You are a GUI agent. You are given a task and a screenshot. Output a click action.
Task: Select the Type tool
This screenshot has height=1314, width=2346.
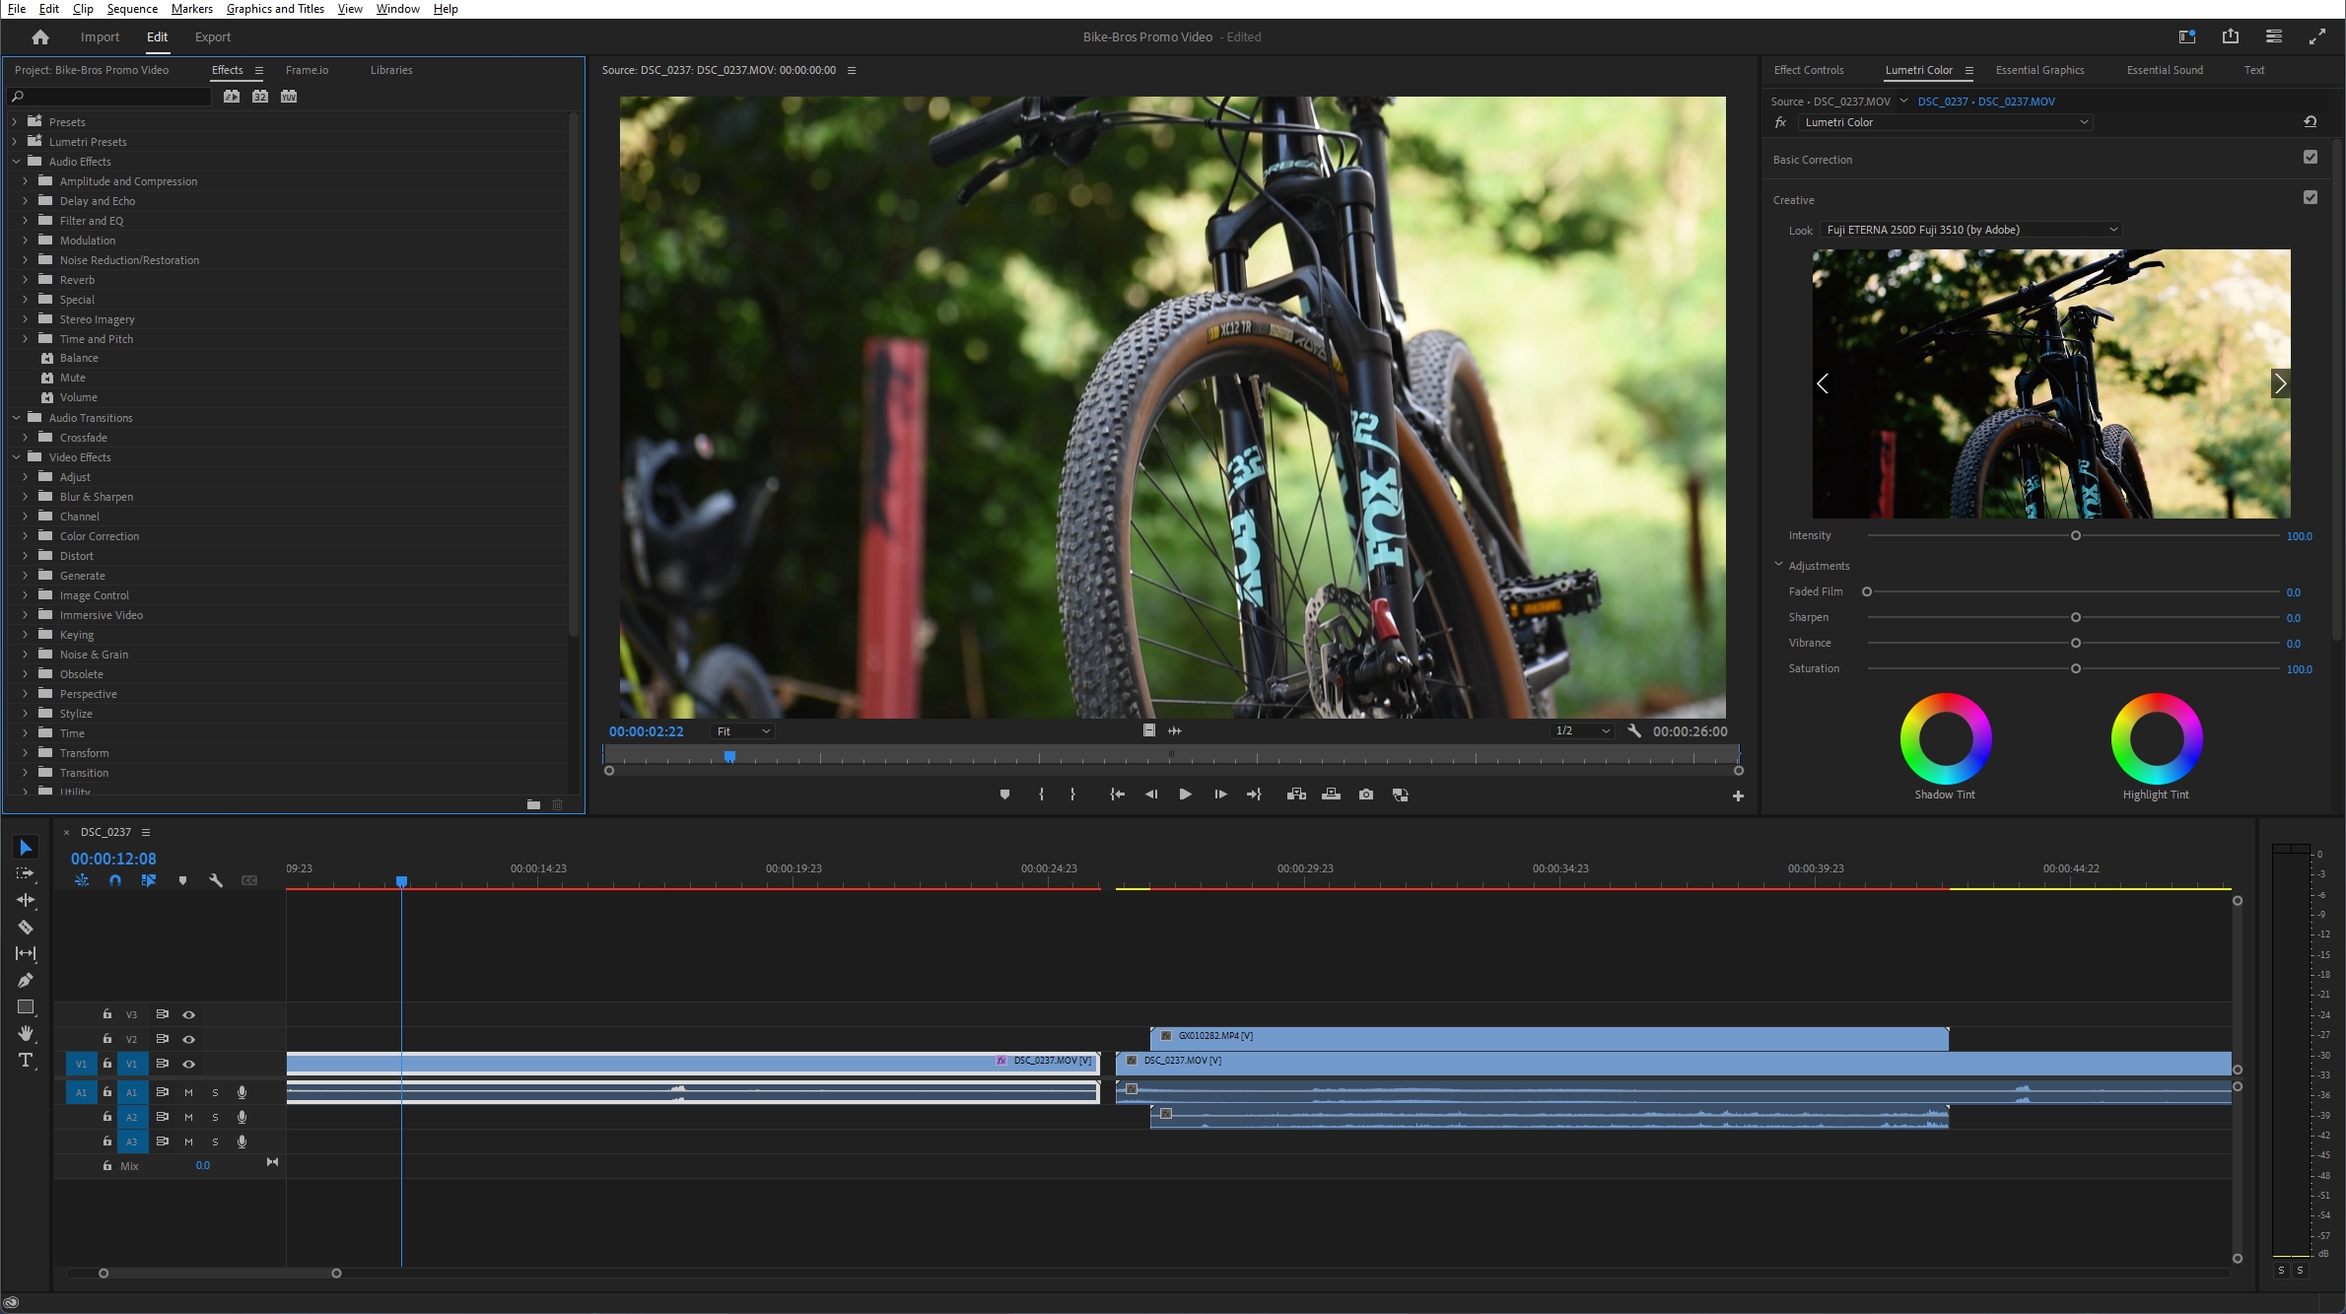point(26,1061)
